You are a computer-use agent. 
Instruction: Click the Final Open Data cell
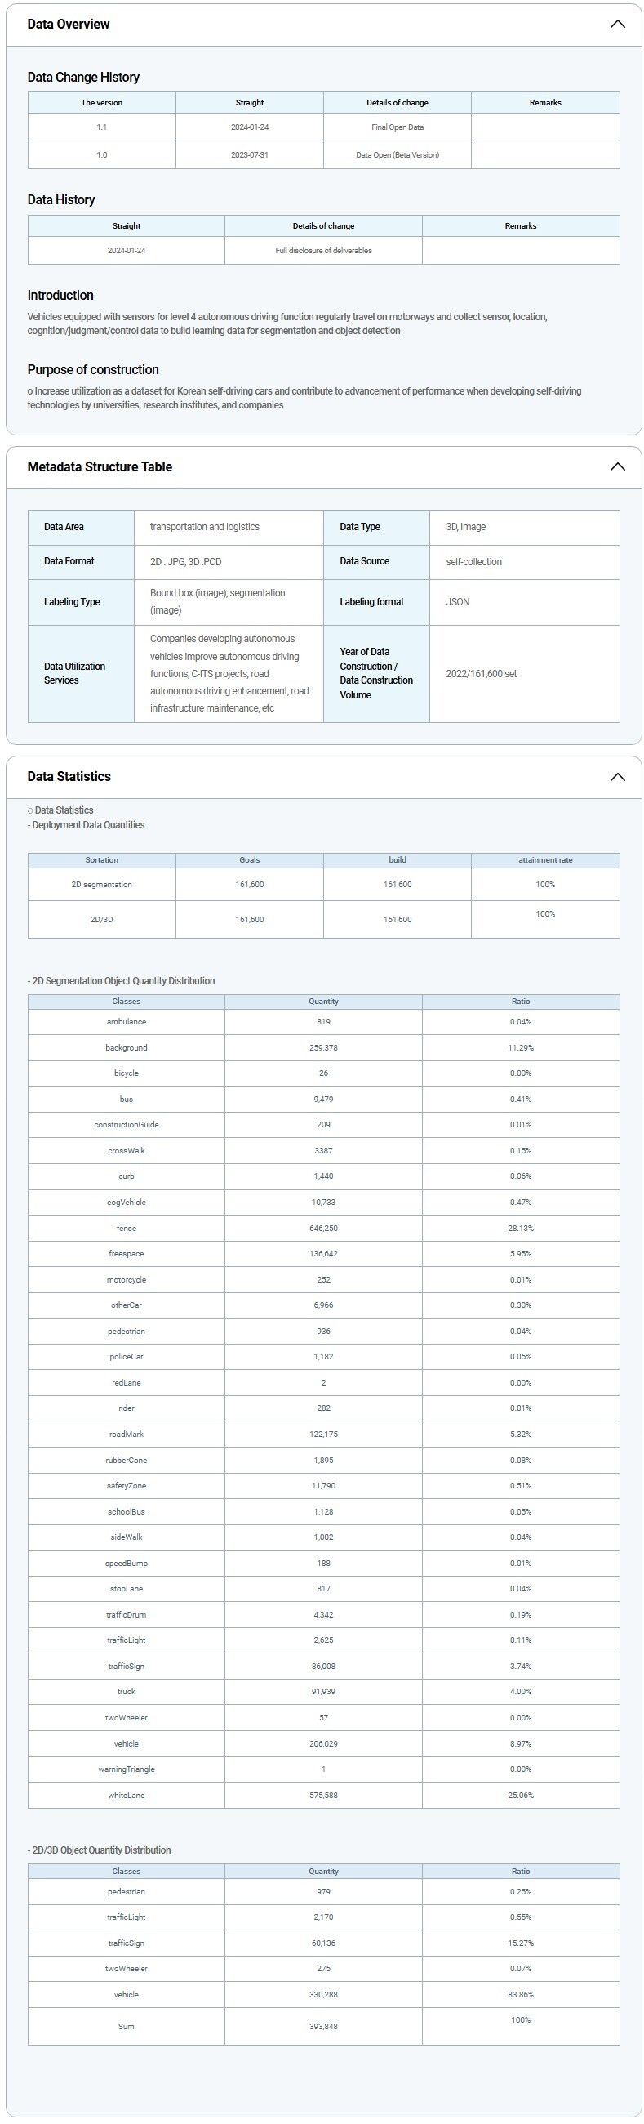[x=397, y=127]
